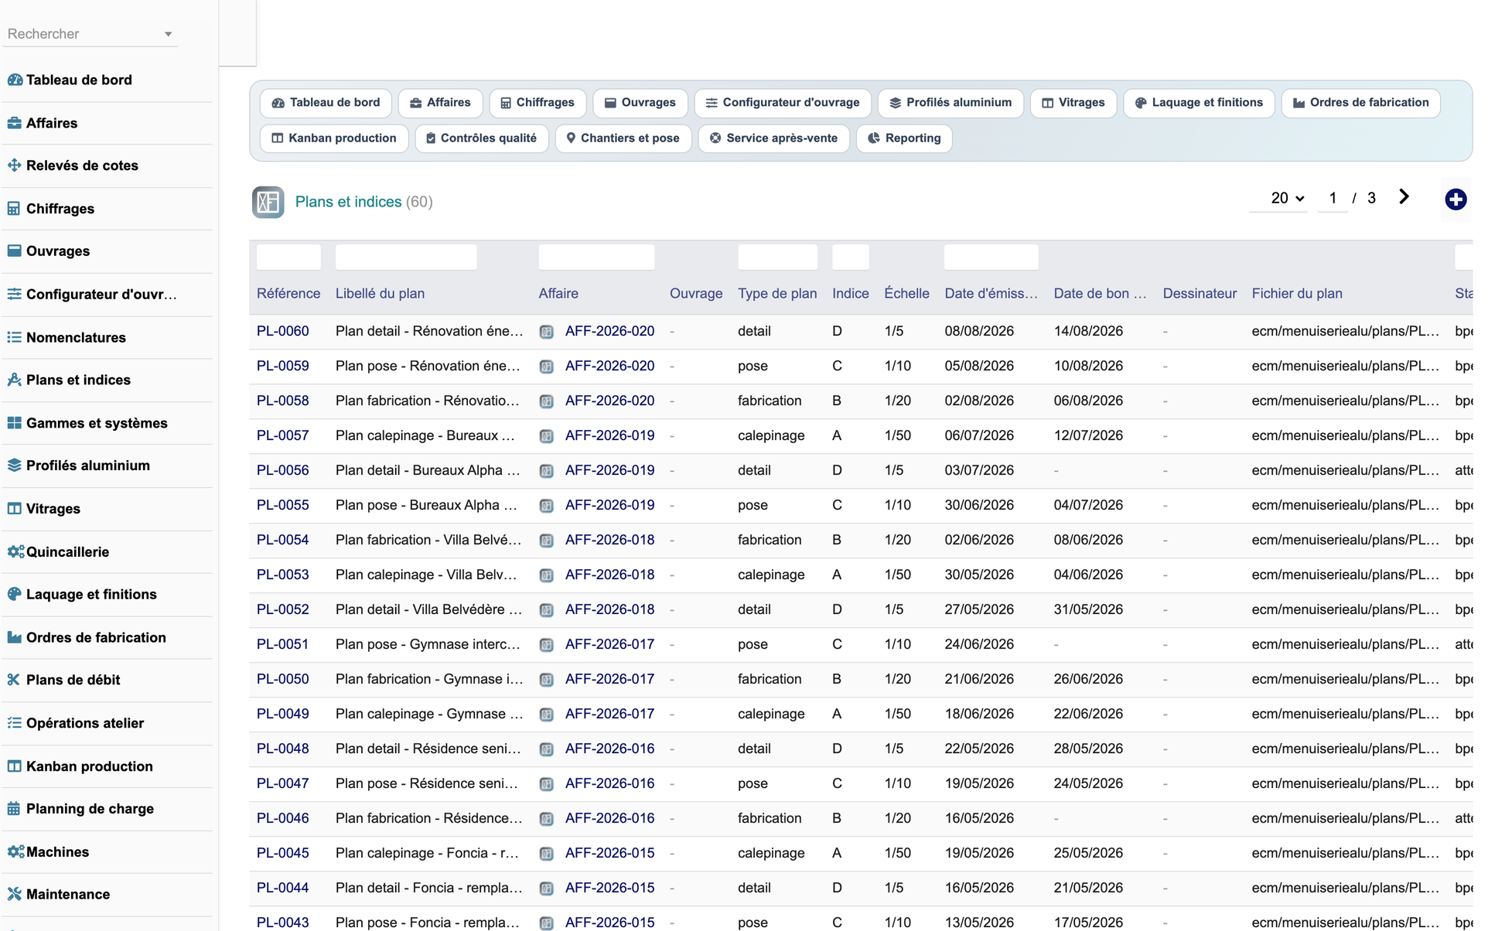Screen dimensions: 1505x931
Task: Click the Tableau de bord sidebar icon
Action: tap(15, 80)
